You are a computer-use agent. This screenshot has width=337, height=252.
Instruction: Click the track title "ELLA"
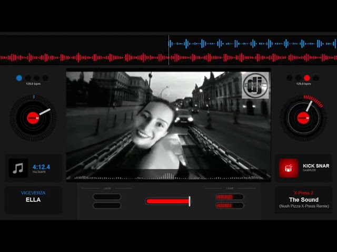(33, 199)
